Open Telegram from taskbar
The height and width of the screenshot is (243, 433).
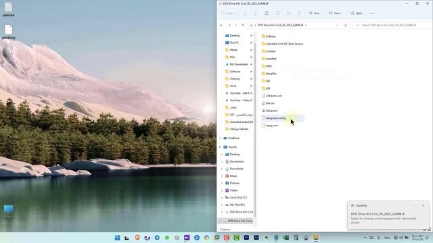tap(157, 238)
